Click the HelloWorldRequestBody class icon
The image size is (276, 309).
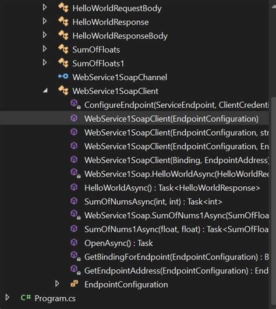click(x=63, y=8)
